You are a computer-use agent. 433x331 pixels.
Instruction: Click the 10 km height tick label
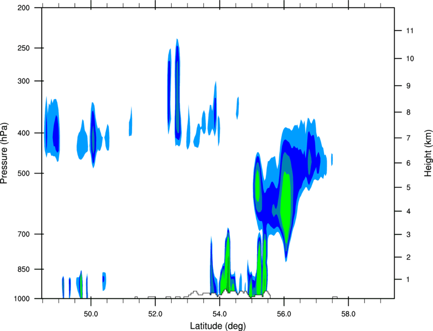click(x=410, y=59)
